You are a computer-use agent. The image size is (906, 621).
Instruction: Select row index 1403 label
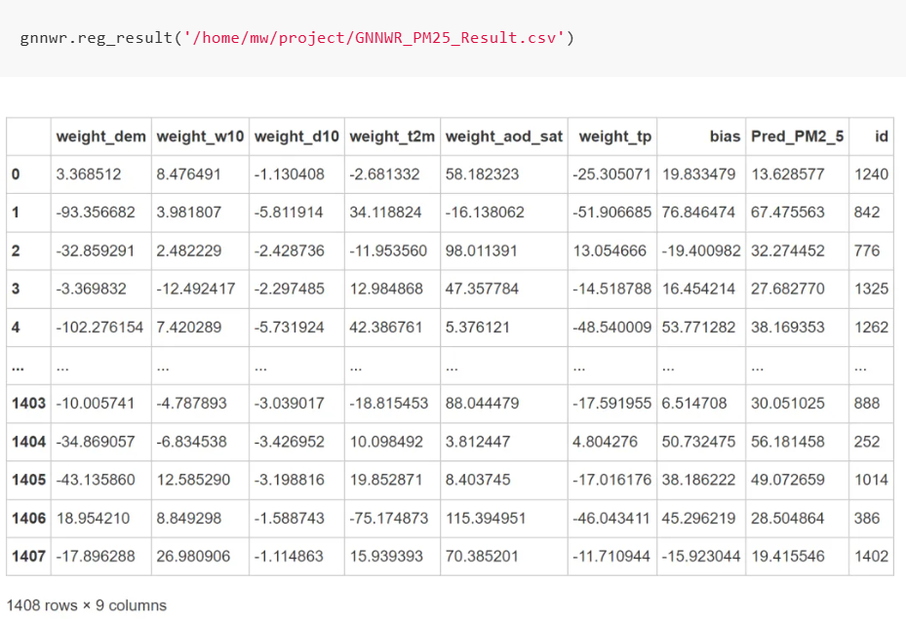point(28,404)
